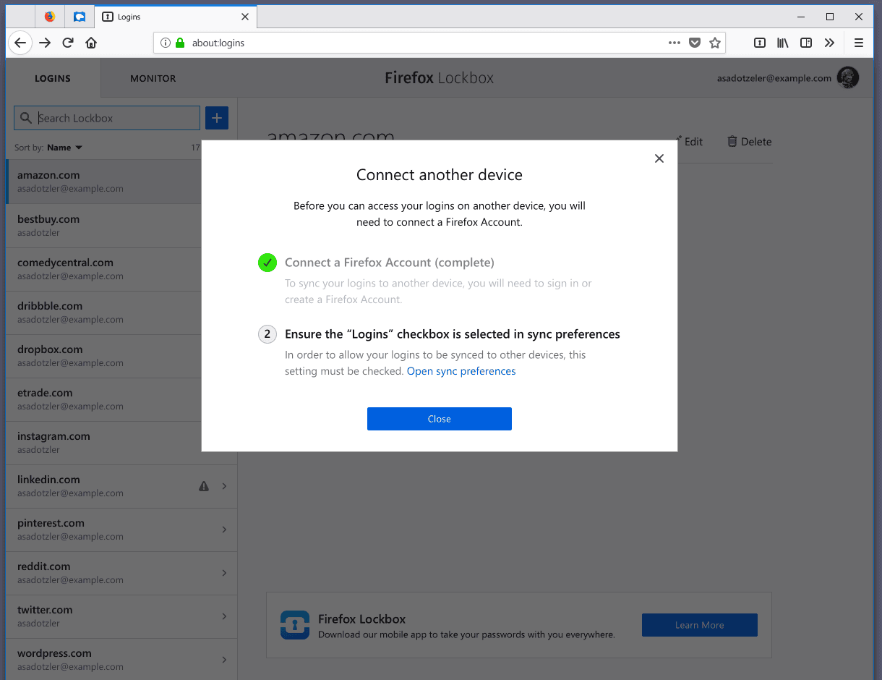882x680 pixels.
Task: Toggle the bookmark star in the address bar
Action: pyautogui.click(x=715, y=43)
